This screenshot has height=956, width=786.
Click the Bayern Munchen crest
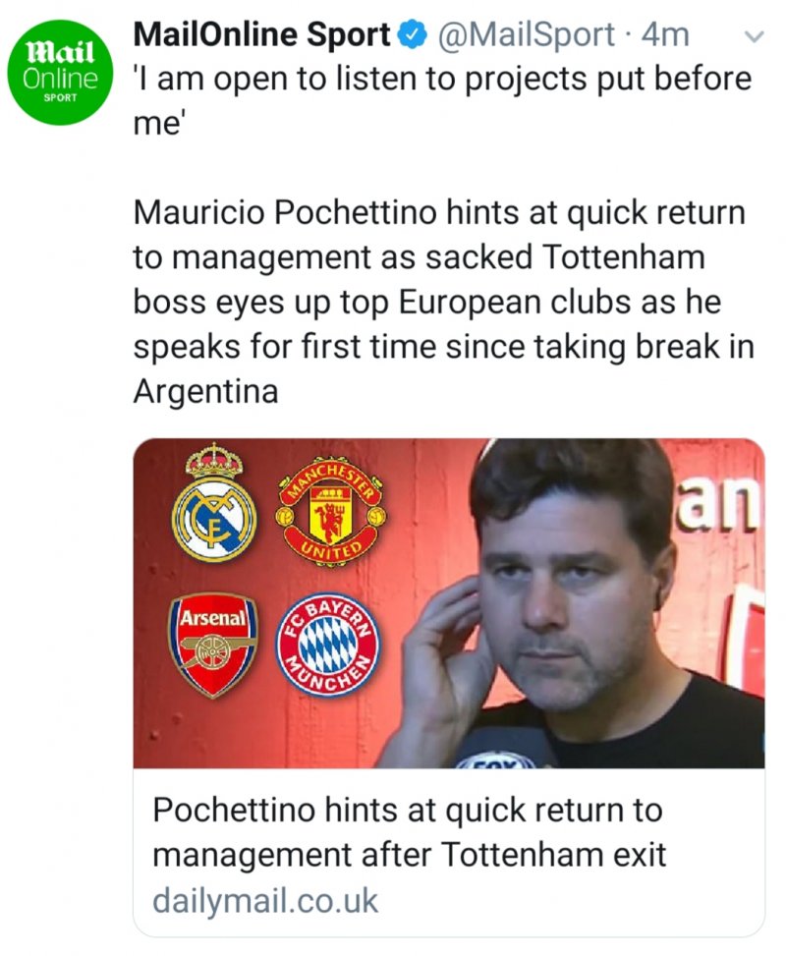(x=328, y=646)
